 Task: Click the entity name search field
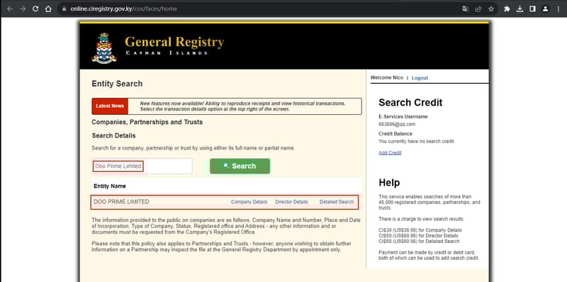click(142, 166)
